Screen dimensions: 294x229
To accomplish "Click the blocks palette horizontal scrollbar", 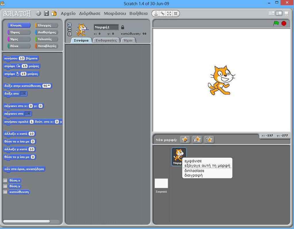I will point(27,221).
